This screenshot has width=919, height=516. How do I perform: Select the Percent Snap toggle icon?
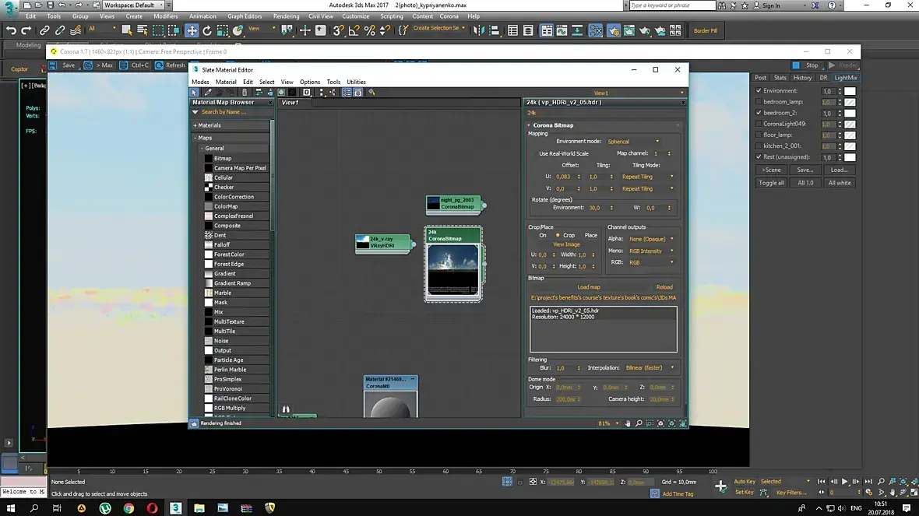click(x=370, y=30)
